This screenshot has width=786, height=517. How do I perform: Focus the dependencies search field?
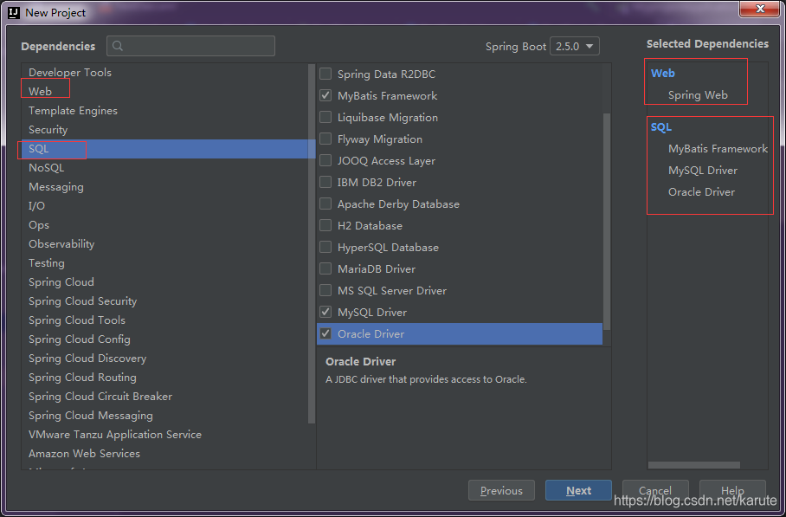tap(190, 46)
